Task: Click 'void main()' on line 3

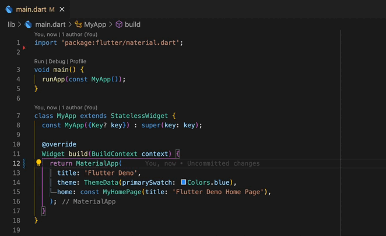Action: pyautogui.click(x=55, y=70)
